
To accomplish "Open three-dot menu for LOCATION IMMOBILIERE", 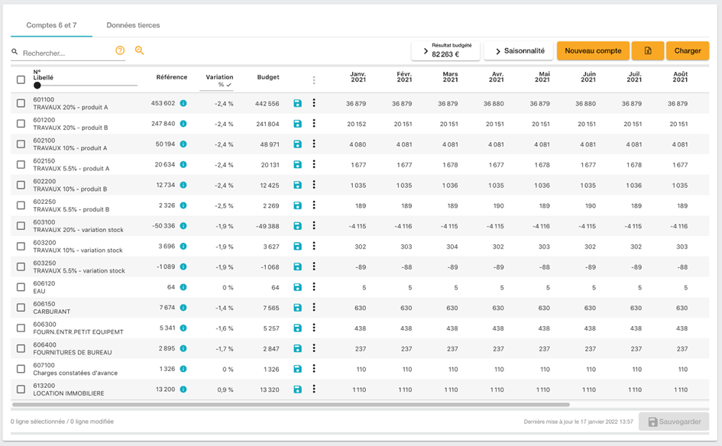I will (314, 389).
